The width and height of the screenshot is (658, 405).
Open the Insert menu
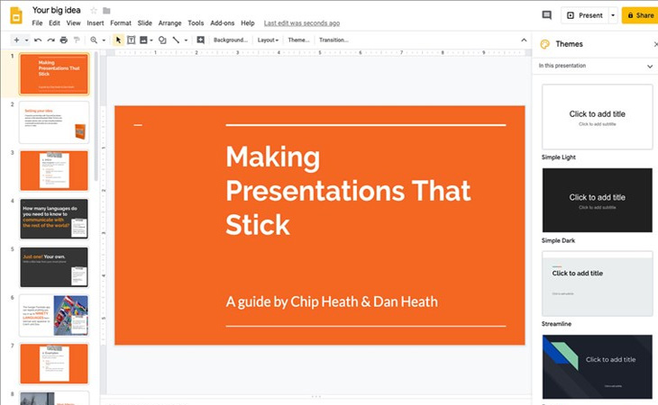96,23
